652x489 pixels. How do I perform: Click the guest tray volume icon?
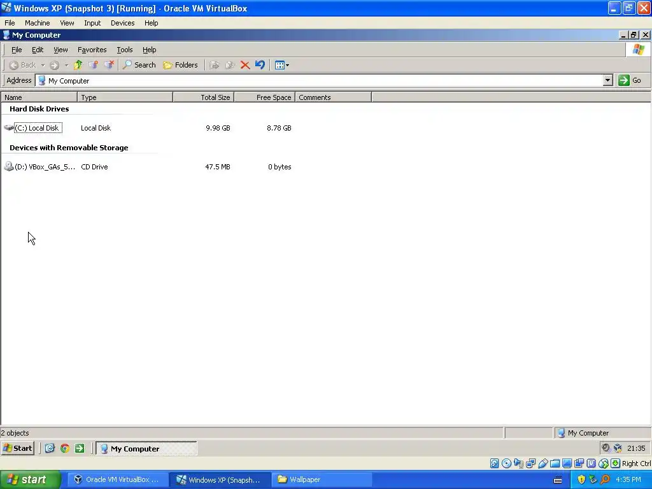tap(606, 448)
